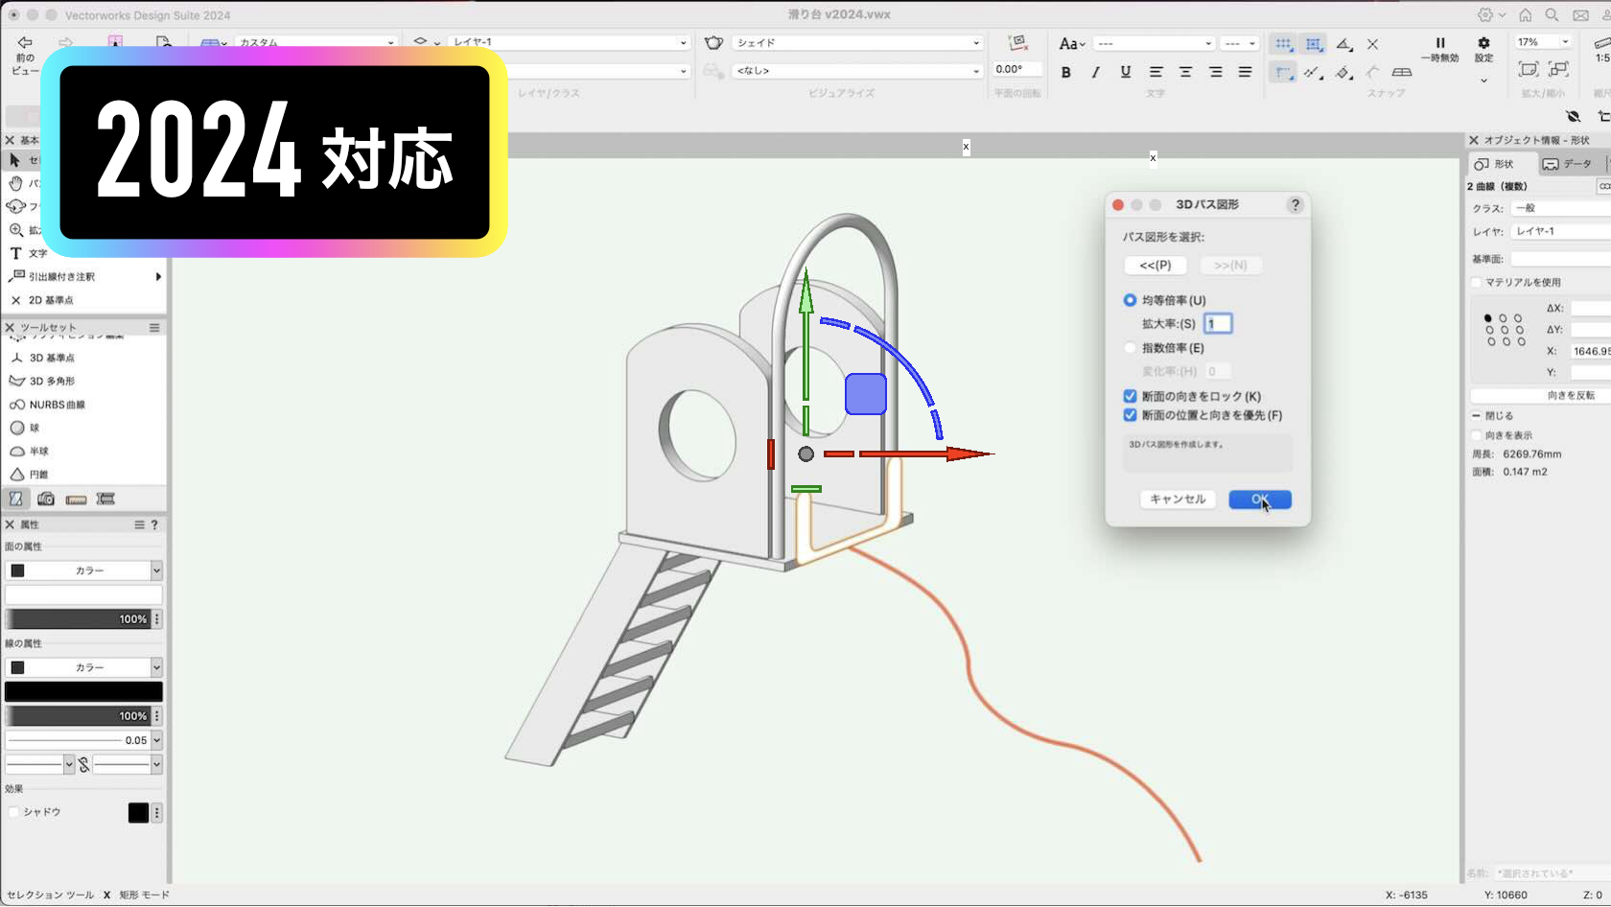Toggle smart edge snap icon
Image resolution: width=1611 pixels, height=907 pixels.
coord(1343,73)
